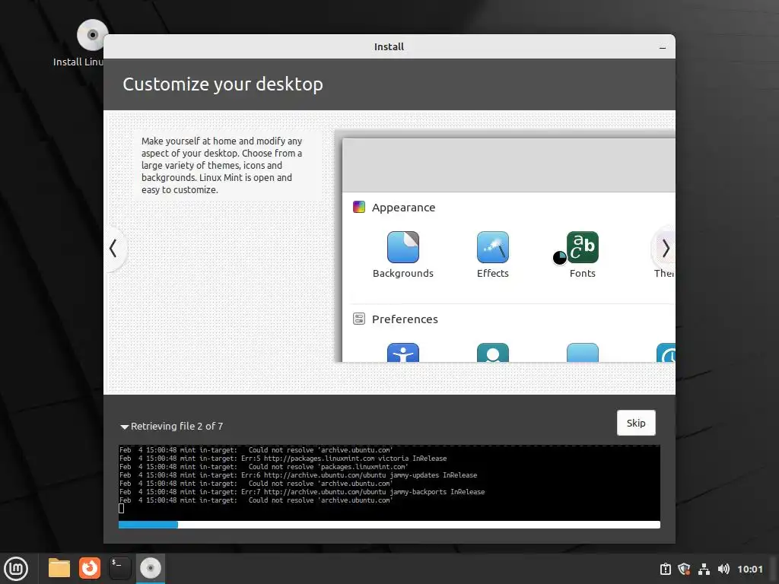779x584 pixels.
Task: Click the Backgrounds label text
Action: click(403, 273)
